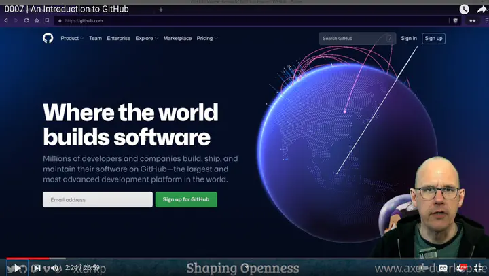Open the Marketplace nav item
This screenshot has width=489, height=276.
pos(177,39)
